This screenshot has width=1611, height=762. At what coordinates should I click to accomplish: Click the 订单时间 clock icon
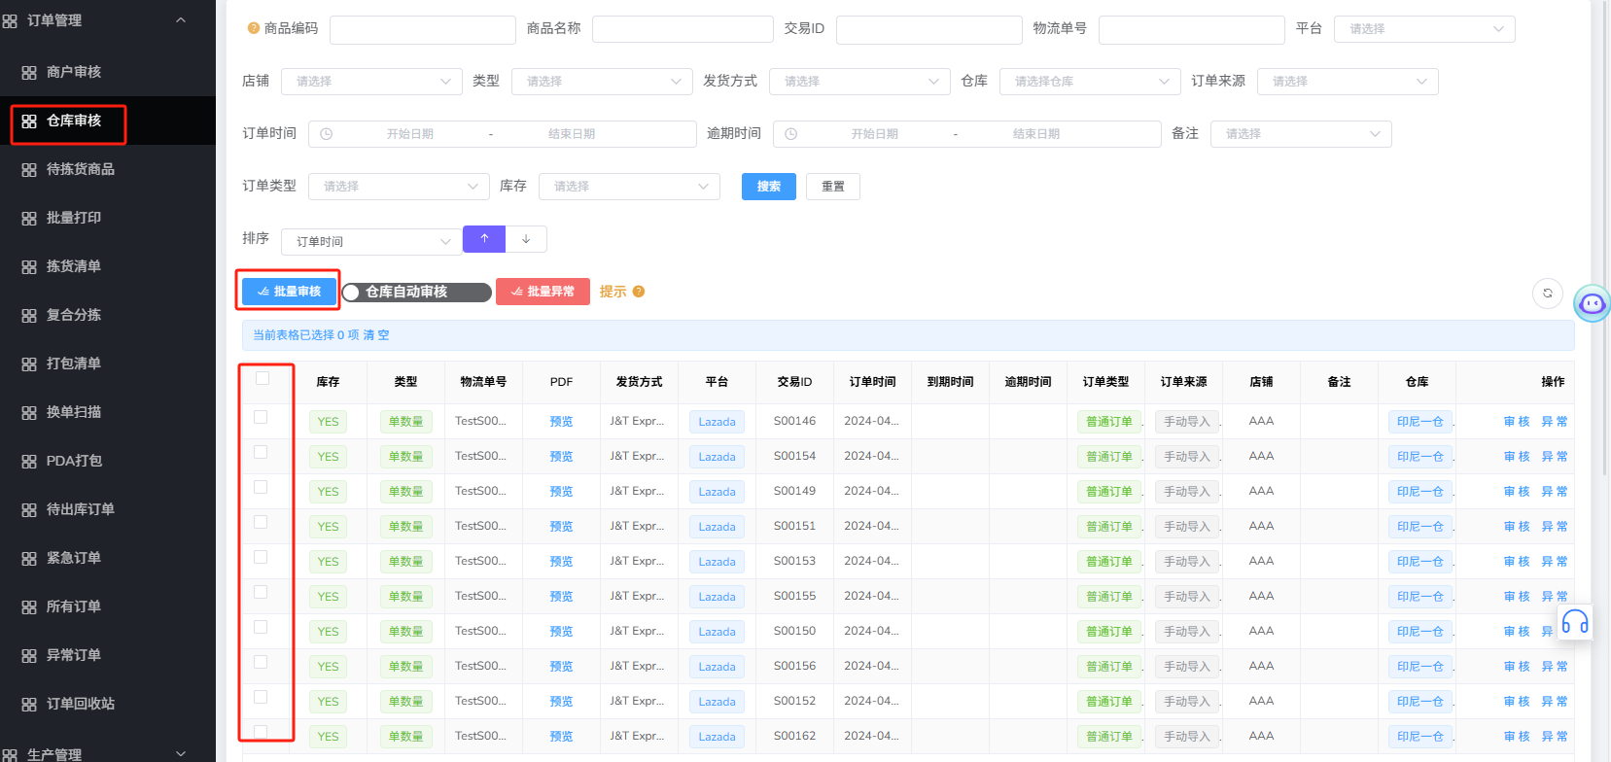(x=327, y=134)
